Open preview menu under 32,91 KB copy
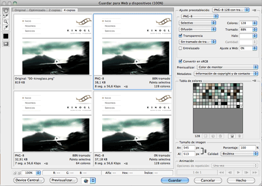 tap(46, 163)
